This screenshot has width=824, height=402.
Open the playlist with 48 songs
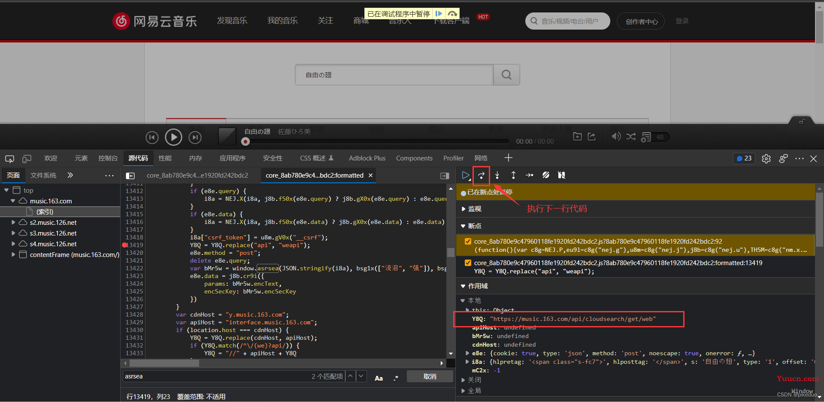pos(655,137)
